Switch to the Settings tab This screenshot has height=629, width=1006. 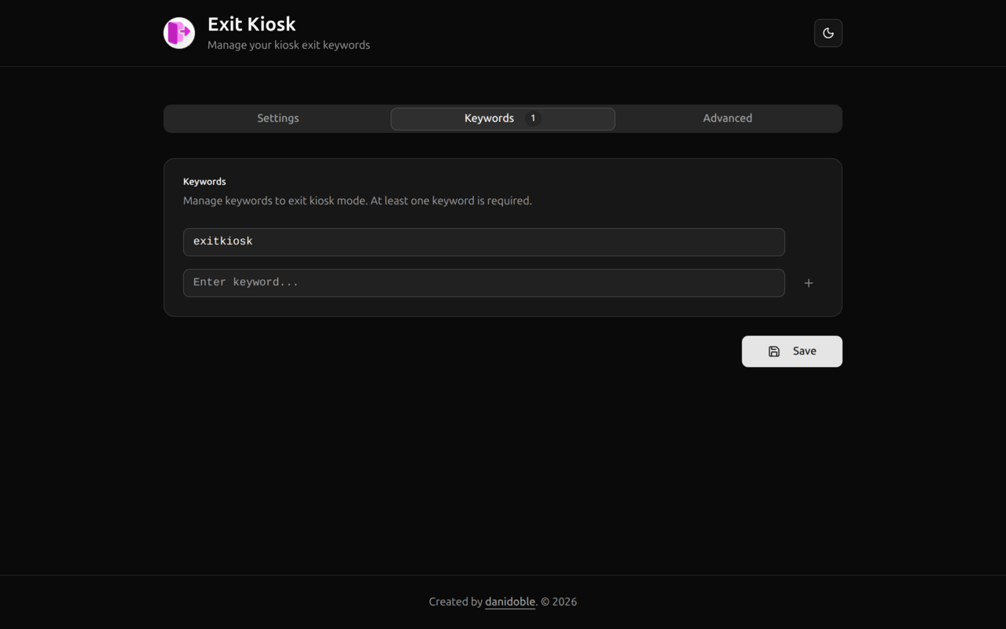click(x=277, y=119)
